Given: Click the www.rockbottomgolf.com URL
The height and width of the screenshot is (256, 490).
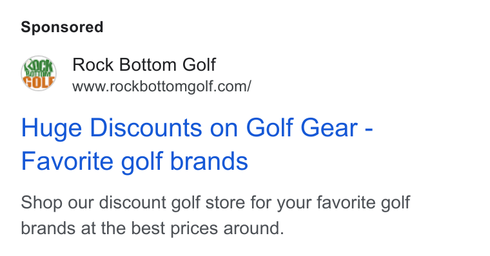Looking at the screenshot, I should pyautogui.click(x=162, y=86).
